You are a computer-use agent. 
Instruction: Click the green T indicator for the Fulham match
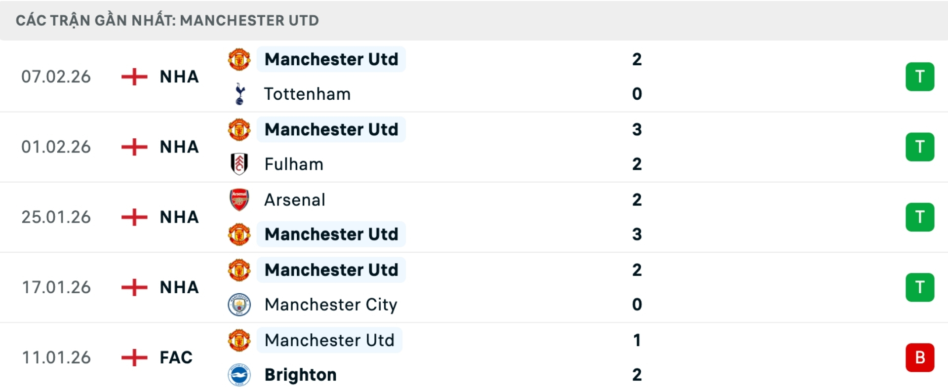click(919, 147)
